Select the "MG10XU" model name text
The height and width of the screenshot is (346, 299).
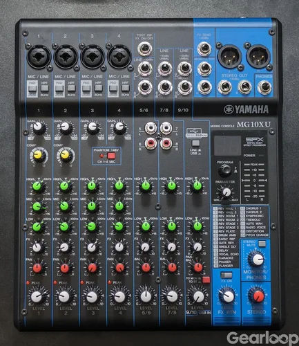pyautogui.click(x=254, y=125)
